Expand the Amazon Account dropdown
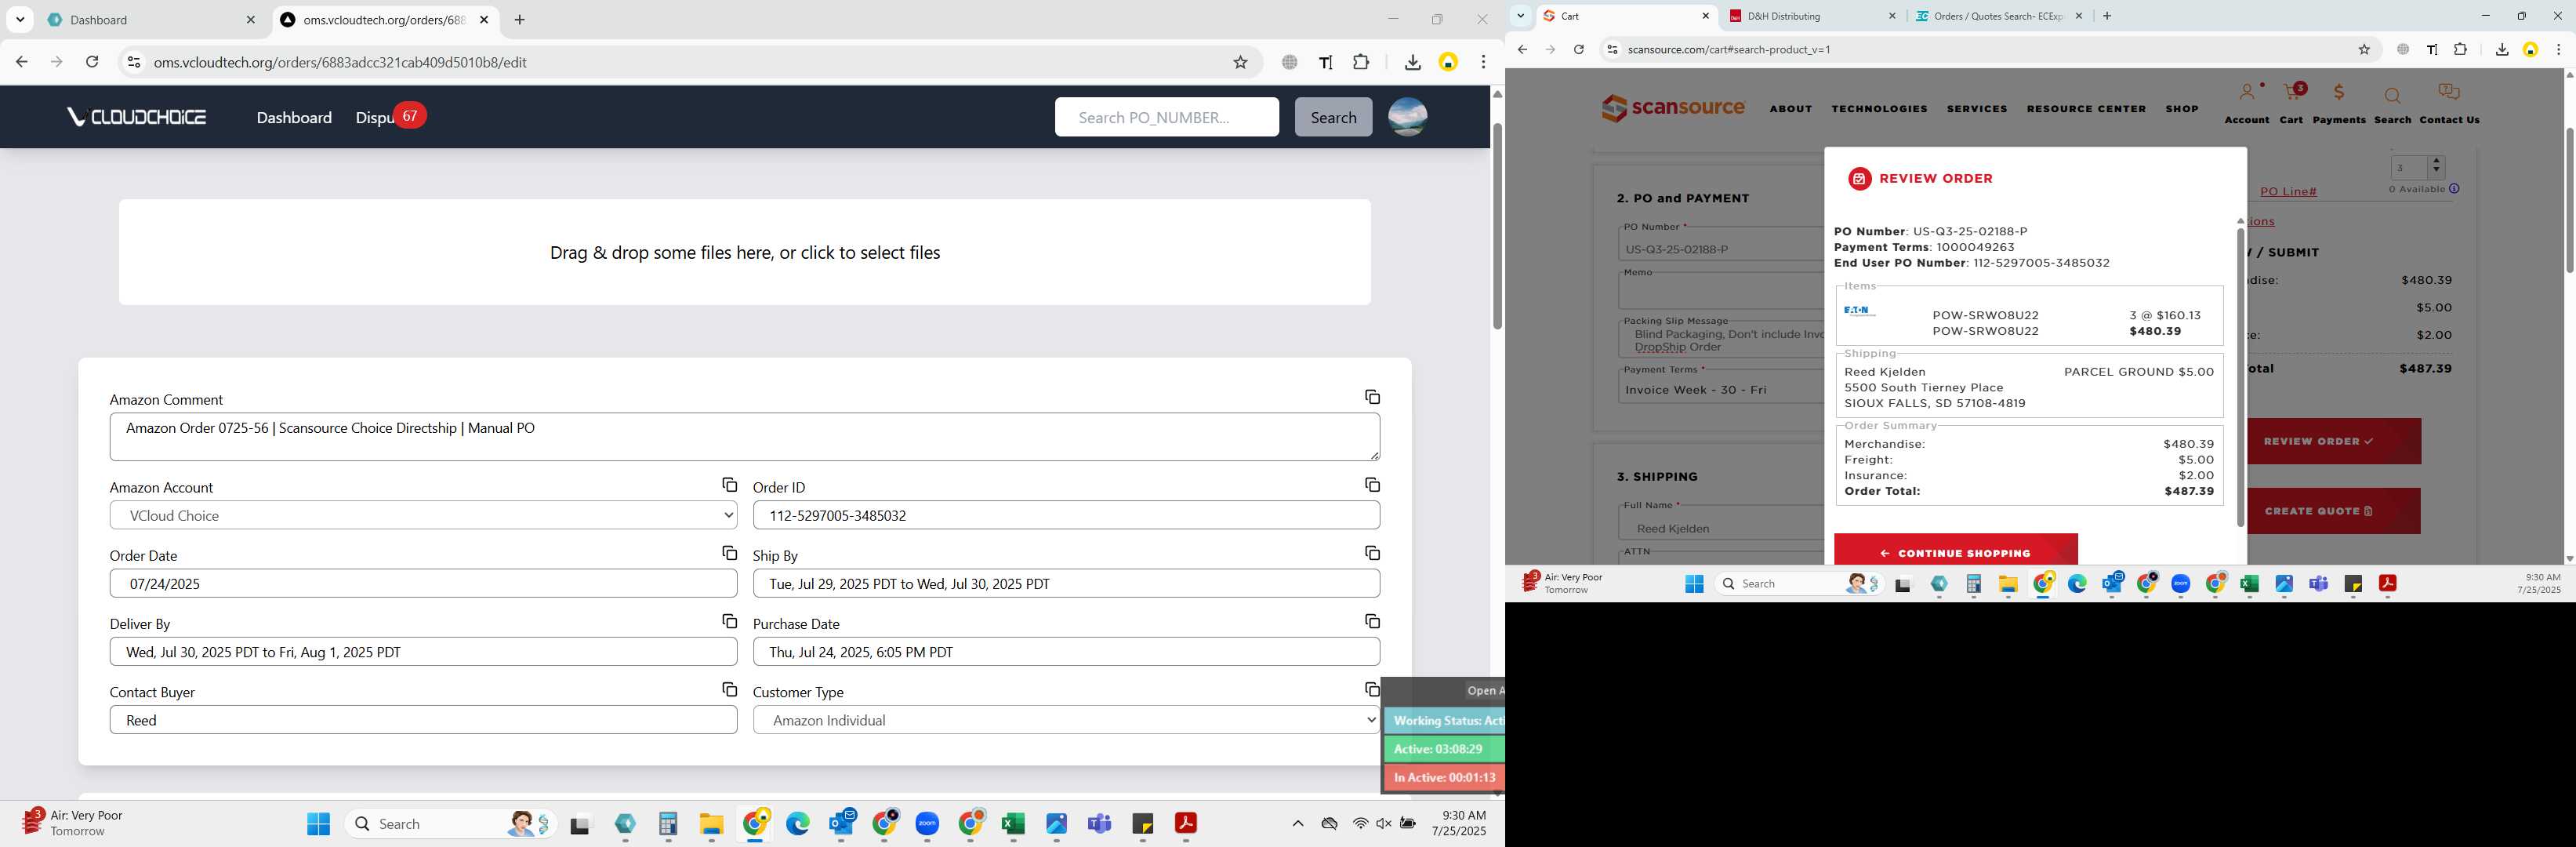 (x=423, y=516)
